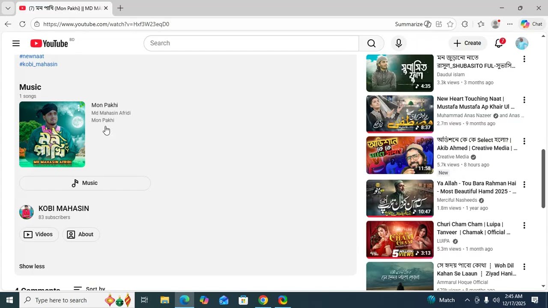Open Merciful Nasheeds channel link
This screenshot has width=548, height=308.
coord(457,200)
